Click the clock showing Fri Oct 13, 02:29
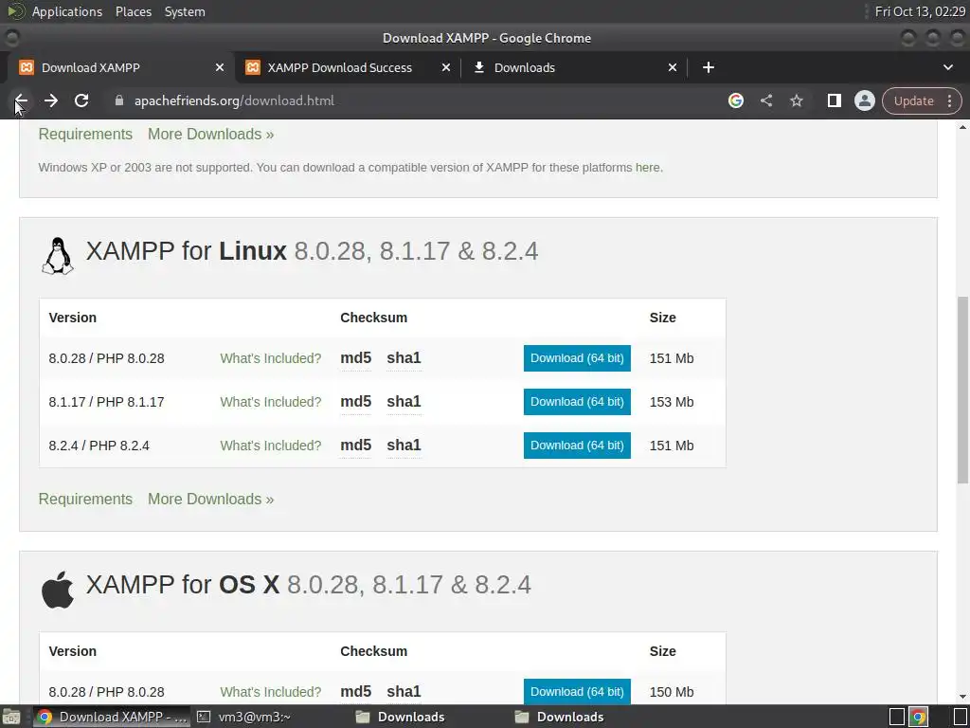The width and height of the screenshot is (970, 728). (920, 11)
